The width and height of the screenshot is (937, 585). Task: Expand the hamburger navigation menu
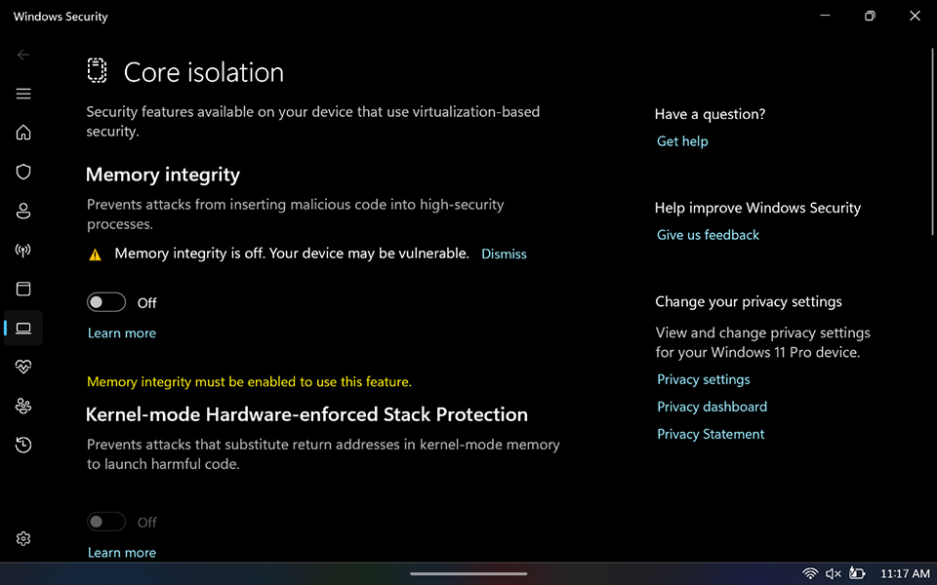point(23,94)
